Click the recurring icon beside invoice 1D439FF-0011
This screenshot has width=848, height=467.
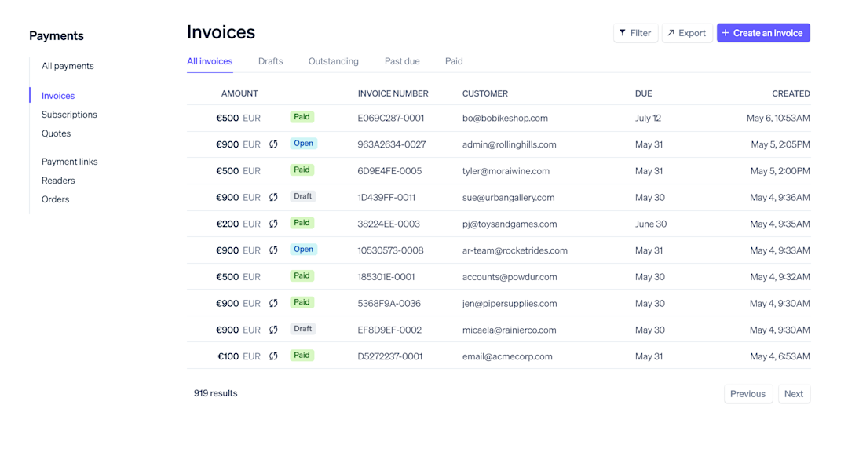tap(272, 197)
